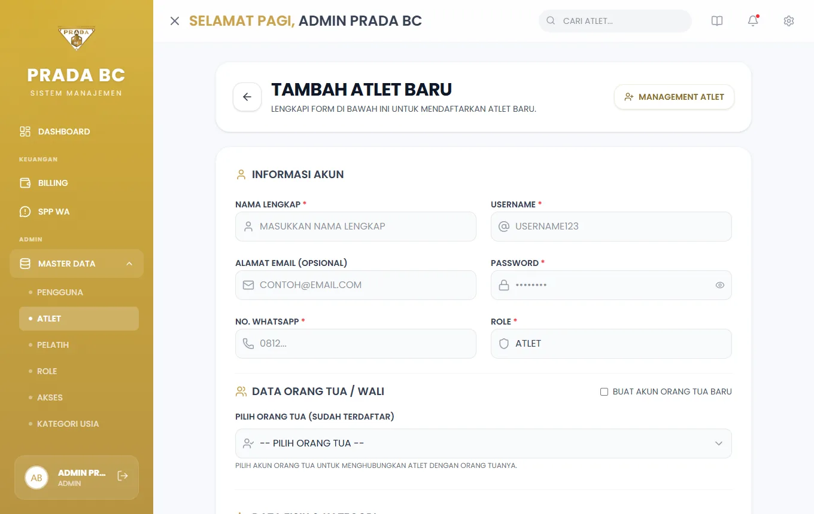Image resolution: width=814 pixels, height=514 pixels.
Task: Click the Dashboard grid icon
Action: (x=25, y=131)
